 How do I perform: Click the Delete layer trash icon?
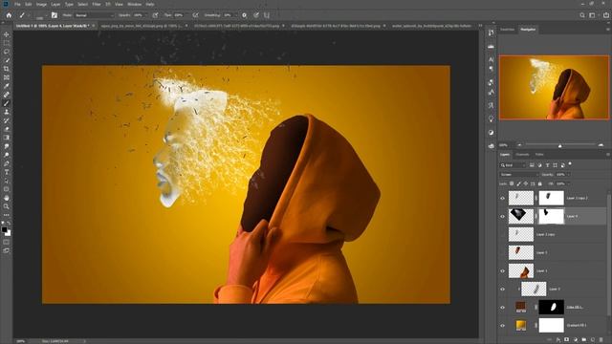pos(601,340)
